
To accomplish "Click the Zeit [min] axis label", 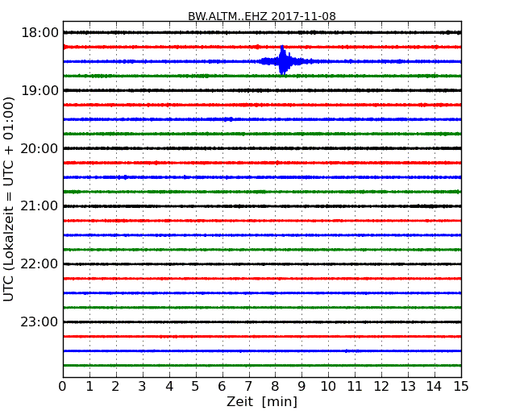I will (x=262, y=401).
